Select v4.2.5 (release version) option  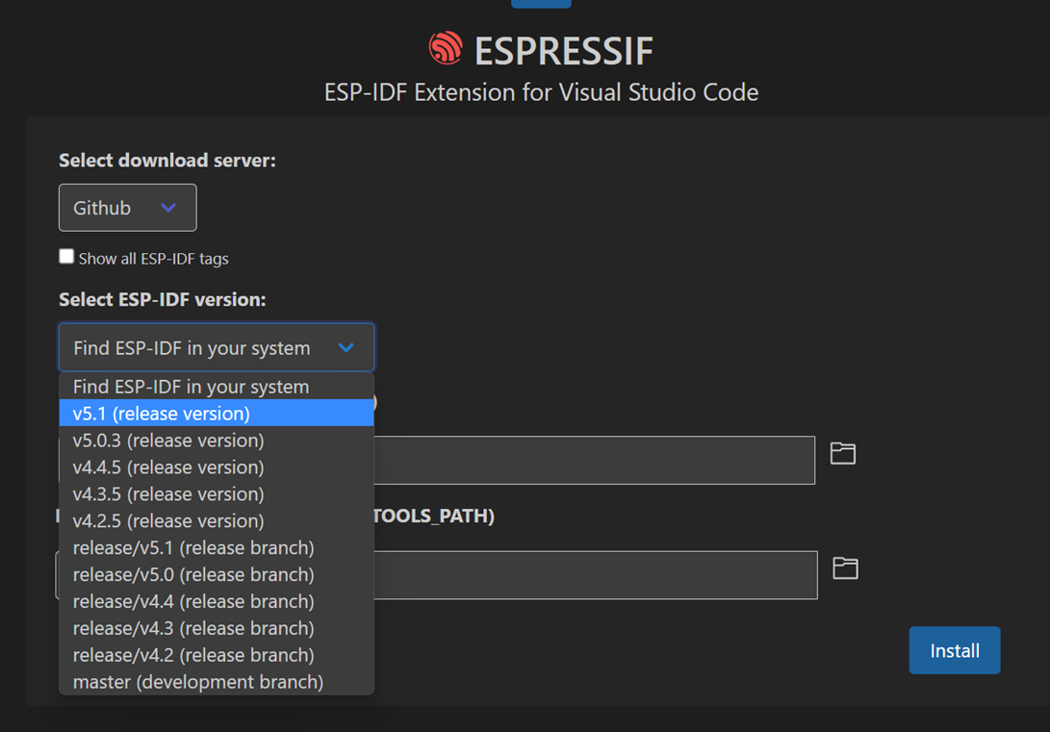217,520
